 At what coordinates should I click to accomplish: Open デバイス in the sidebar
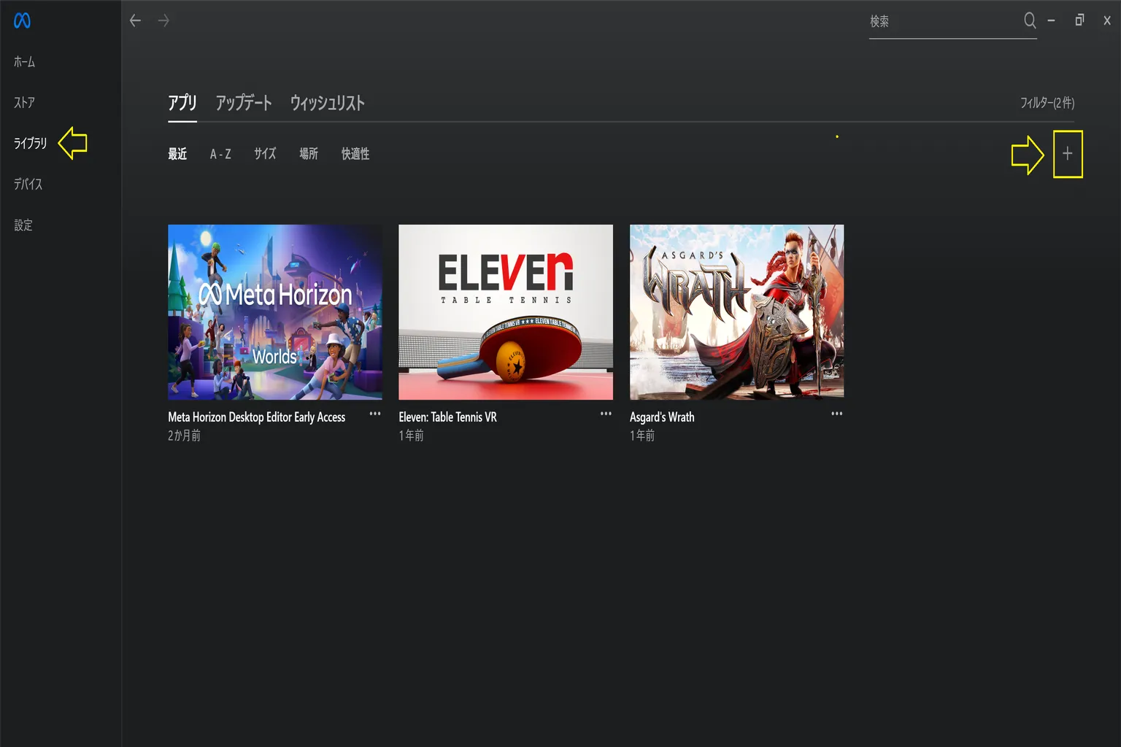click(x=28, y=185)
